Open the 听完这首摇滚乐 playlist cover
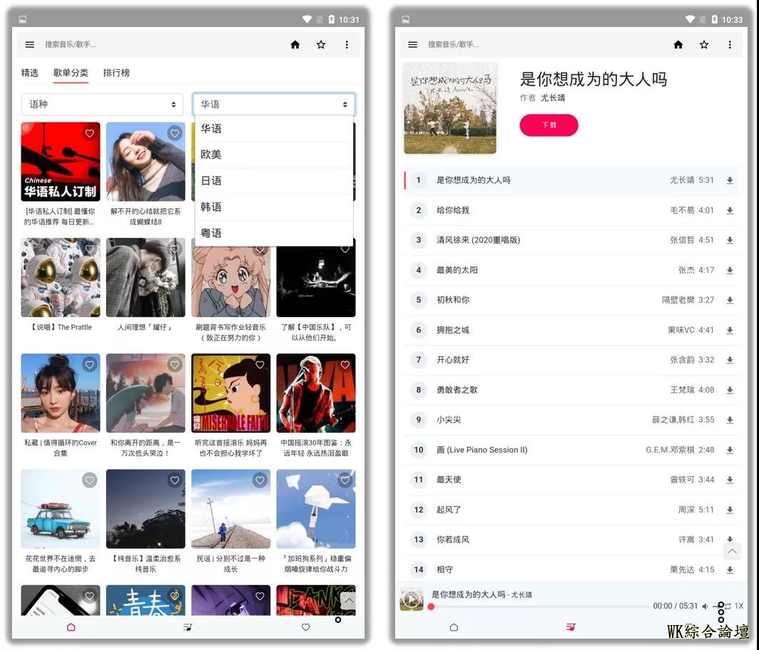Viewport: 759px width, 650px height. click(231, 393)
